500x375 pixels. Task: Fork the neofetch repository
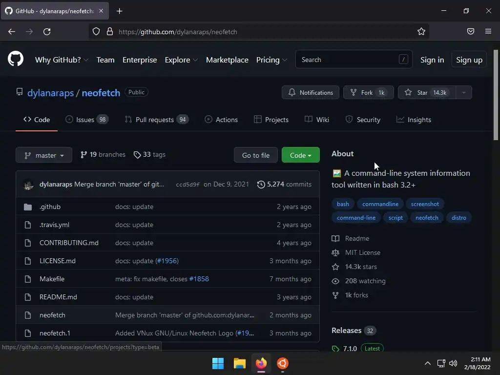[x=368, y=92]
